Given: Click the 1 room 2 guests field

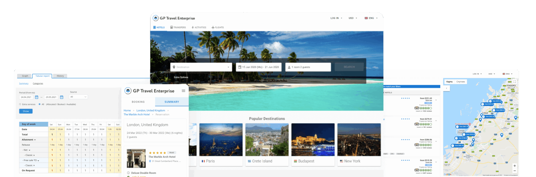Looking at the screenshot, I should [308, 67].
